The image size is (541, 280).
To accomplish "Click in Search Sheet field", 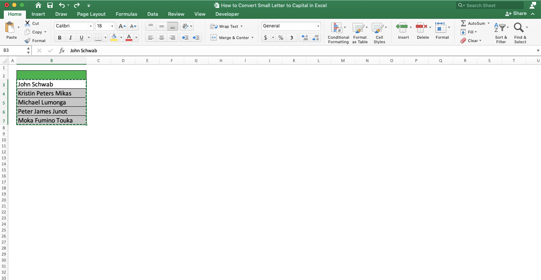I will tap(490, 5).
